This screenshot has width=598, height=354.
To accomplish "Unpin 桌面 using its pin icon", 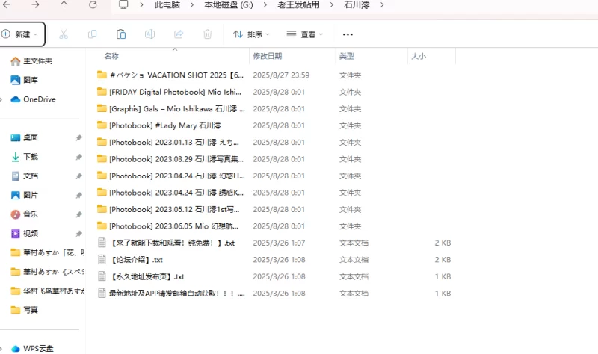I will 78,138.
